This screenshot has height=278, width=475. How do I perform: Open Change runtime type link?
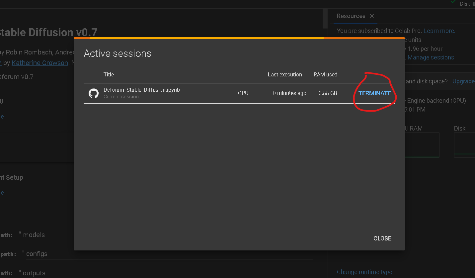pos(364,272)
